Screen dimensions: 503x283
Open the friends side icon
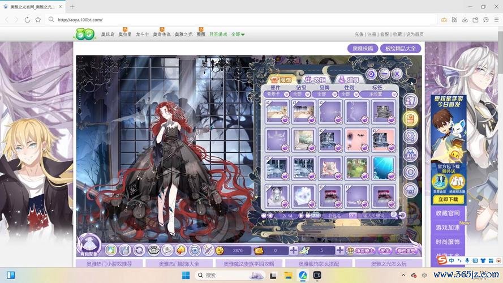click(410, 155)
